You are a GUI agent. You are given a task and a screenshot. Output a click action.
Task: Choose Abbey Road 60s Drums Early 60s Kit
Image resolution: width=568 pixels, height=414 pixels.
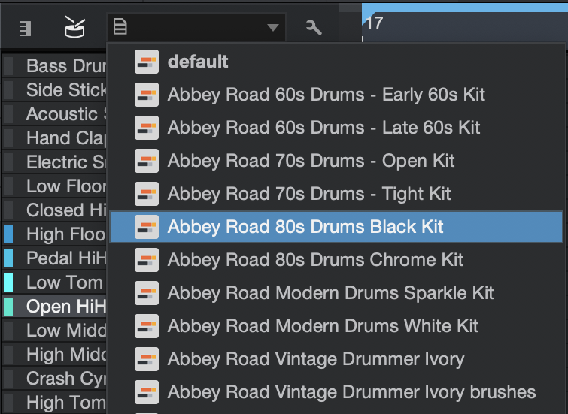pos(336,95)
